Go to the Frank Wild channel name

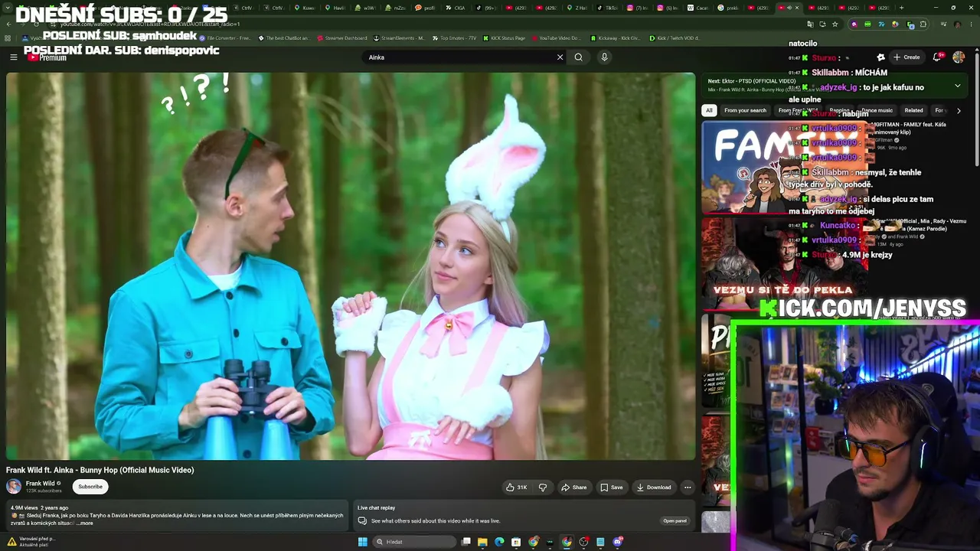point(40,484)
